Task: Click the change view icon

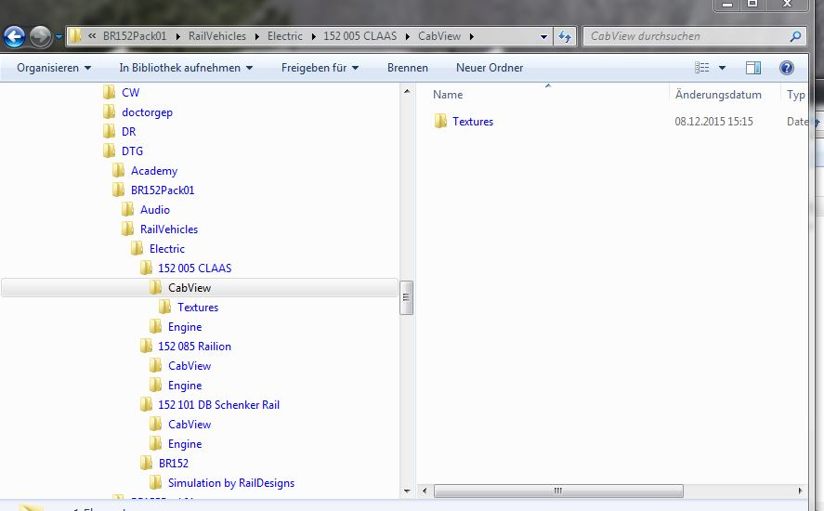Action: click(x=702, y=68)
